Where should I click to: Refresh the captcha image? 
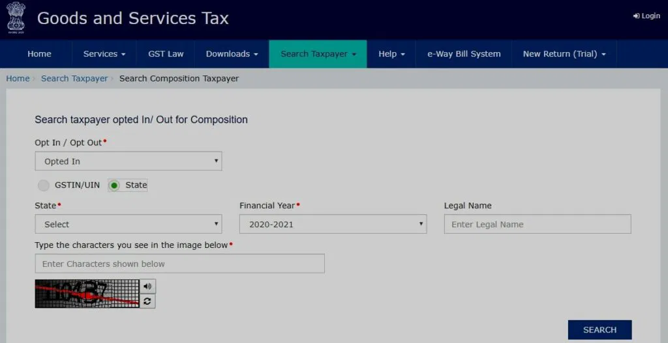click(x=147, y=301)
